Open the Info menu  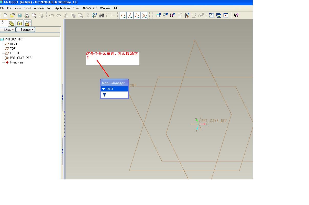tap(50, 8)
